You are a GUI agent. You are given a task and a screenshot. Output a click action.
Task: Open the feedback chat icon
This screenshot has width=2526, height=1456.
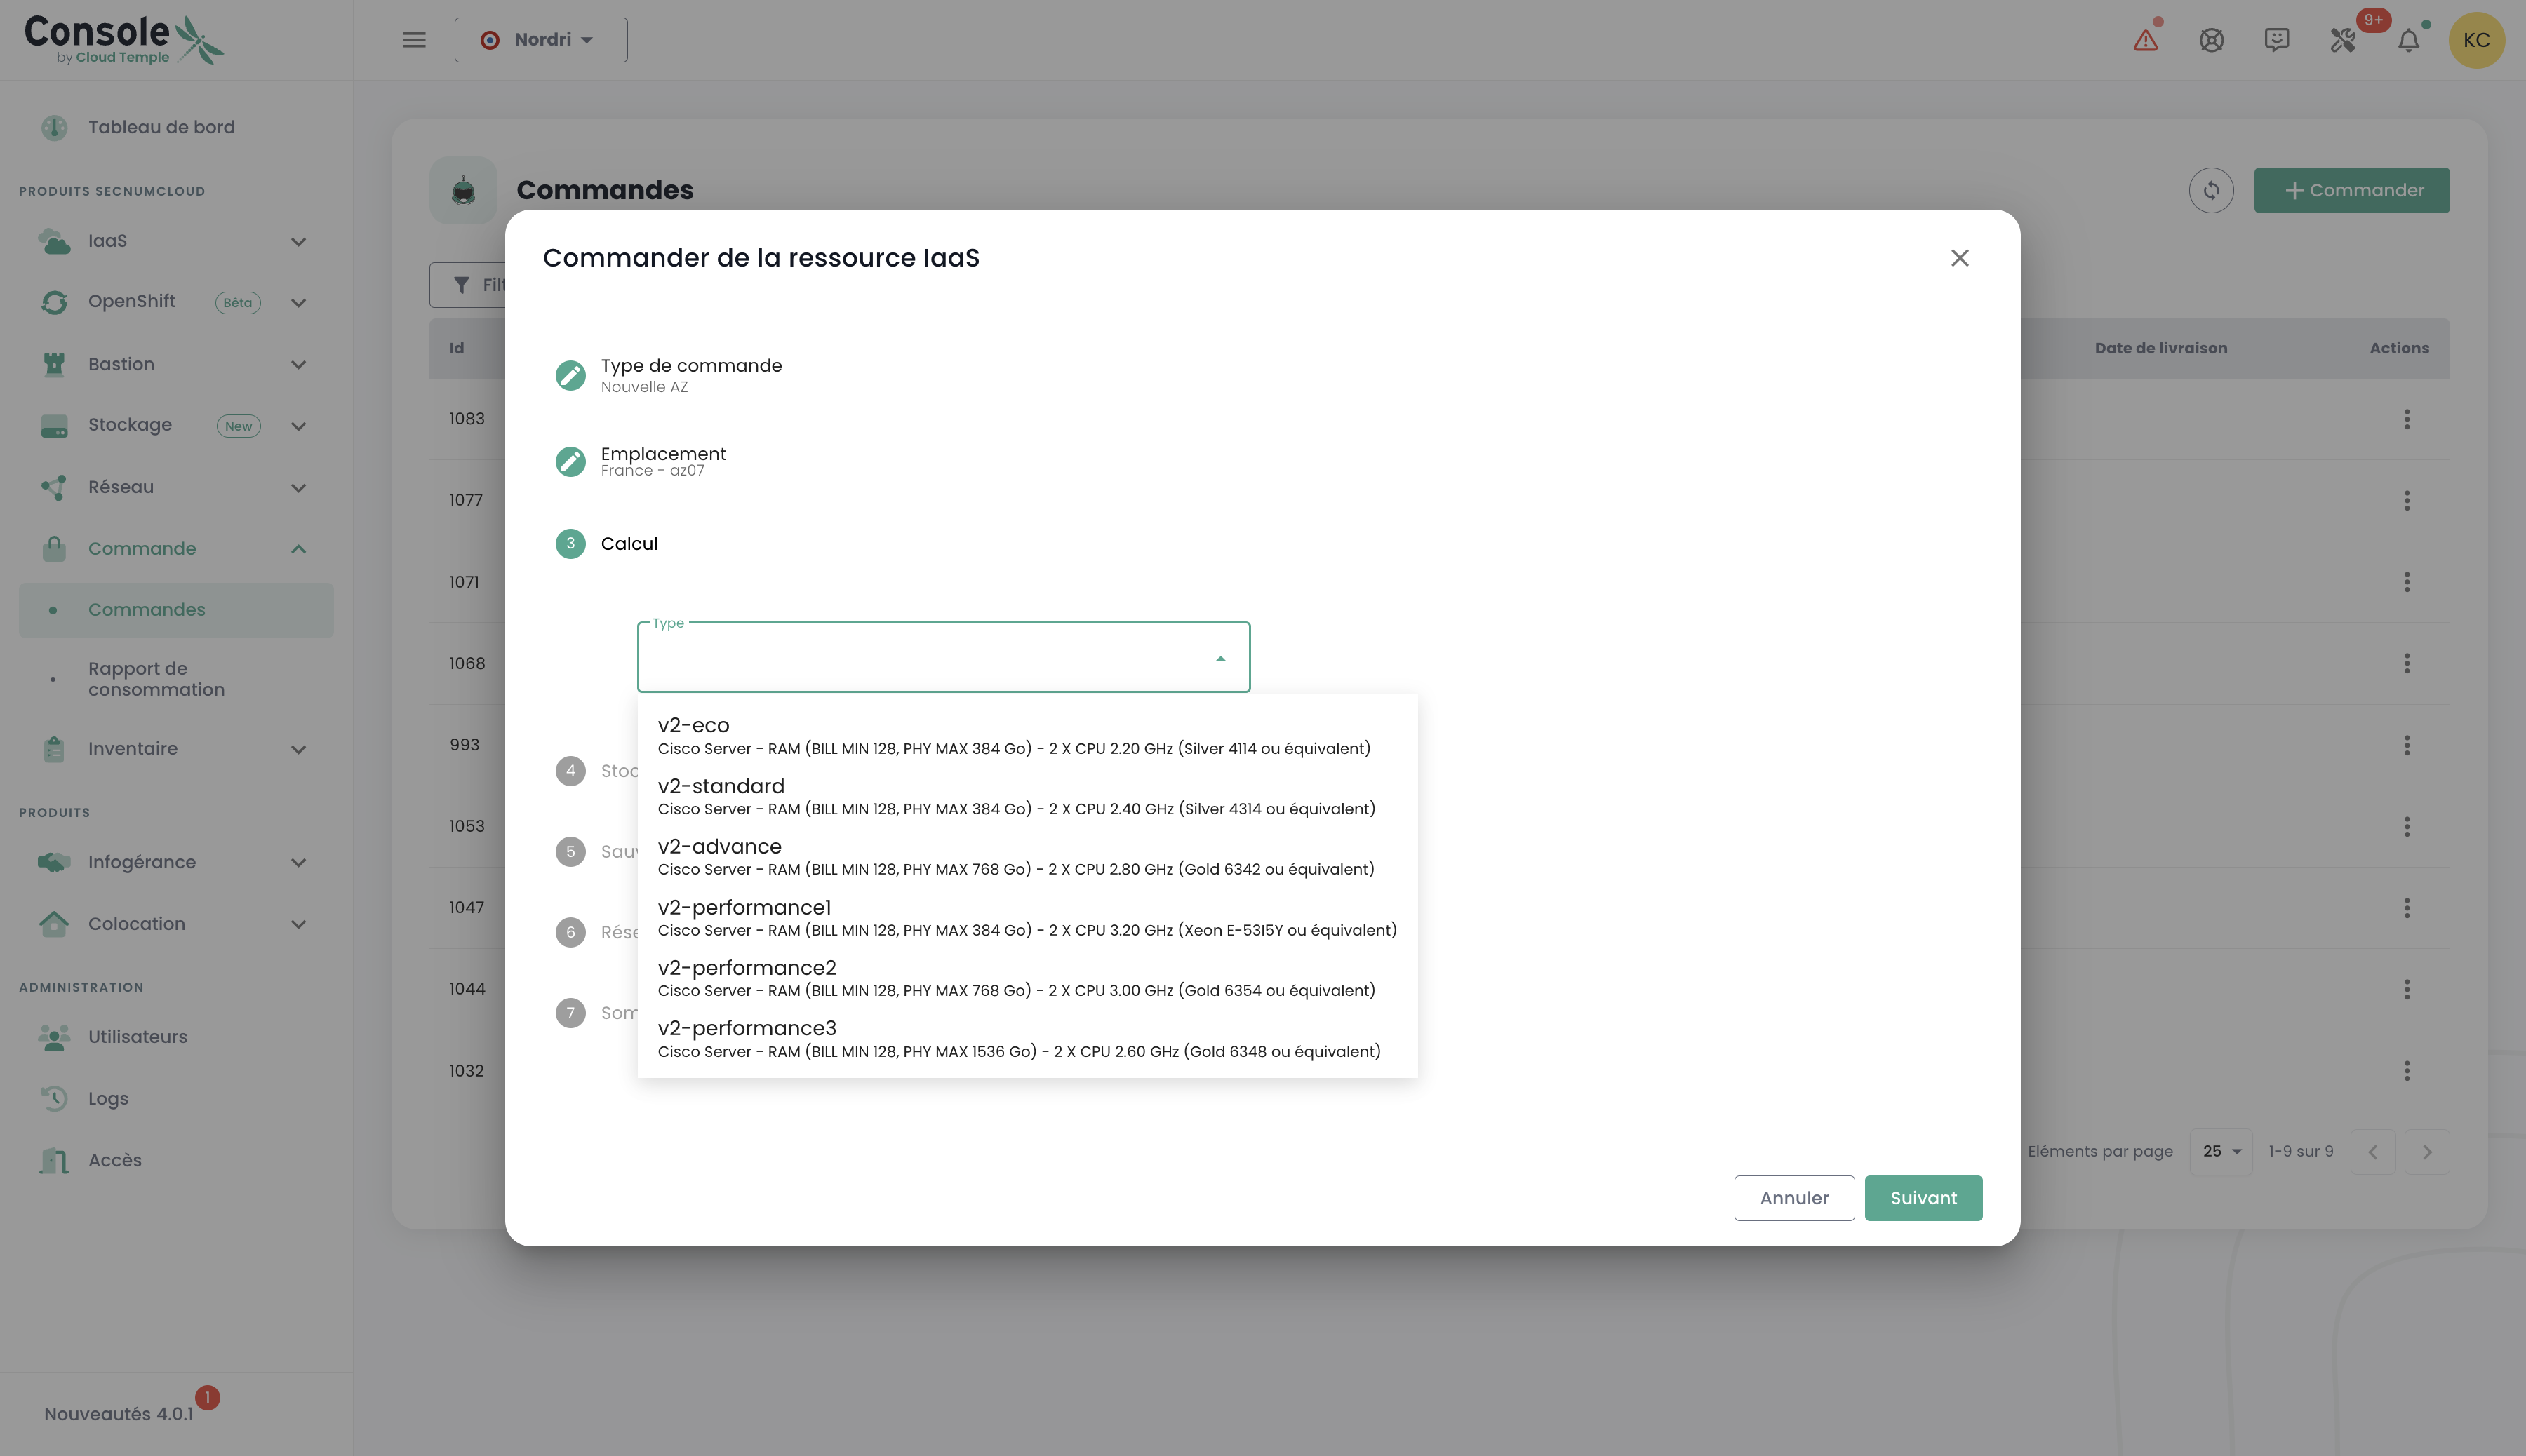[2277, 40]
